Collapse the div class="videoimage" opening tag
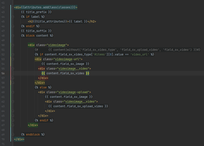Screen dimensions: 204x146 (13, 45)
